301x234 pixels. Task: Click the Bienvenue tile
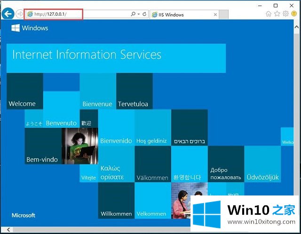(98, 91)
